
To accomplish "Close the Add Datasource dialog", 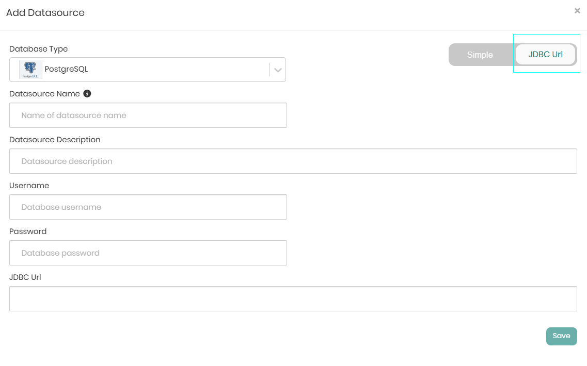I will pos(577,11).
